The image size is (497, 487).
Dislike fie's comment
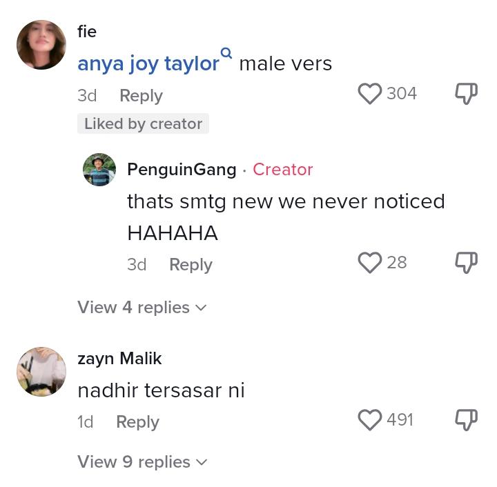(466, 94)
